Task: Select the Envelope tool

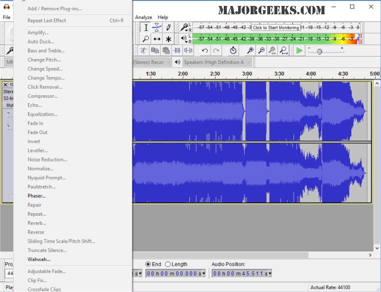Action: coord(157,27)
